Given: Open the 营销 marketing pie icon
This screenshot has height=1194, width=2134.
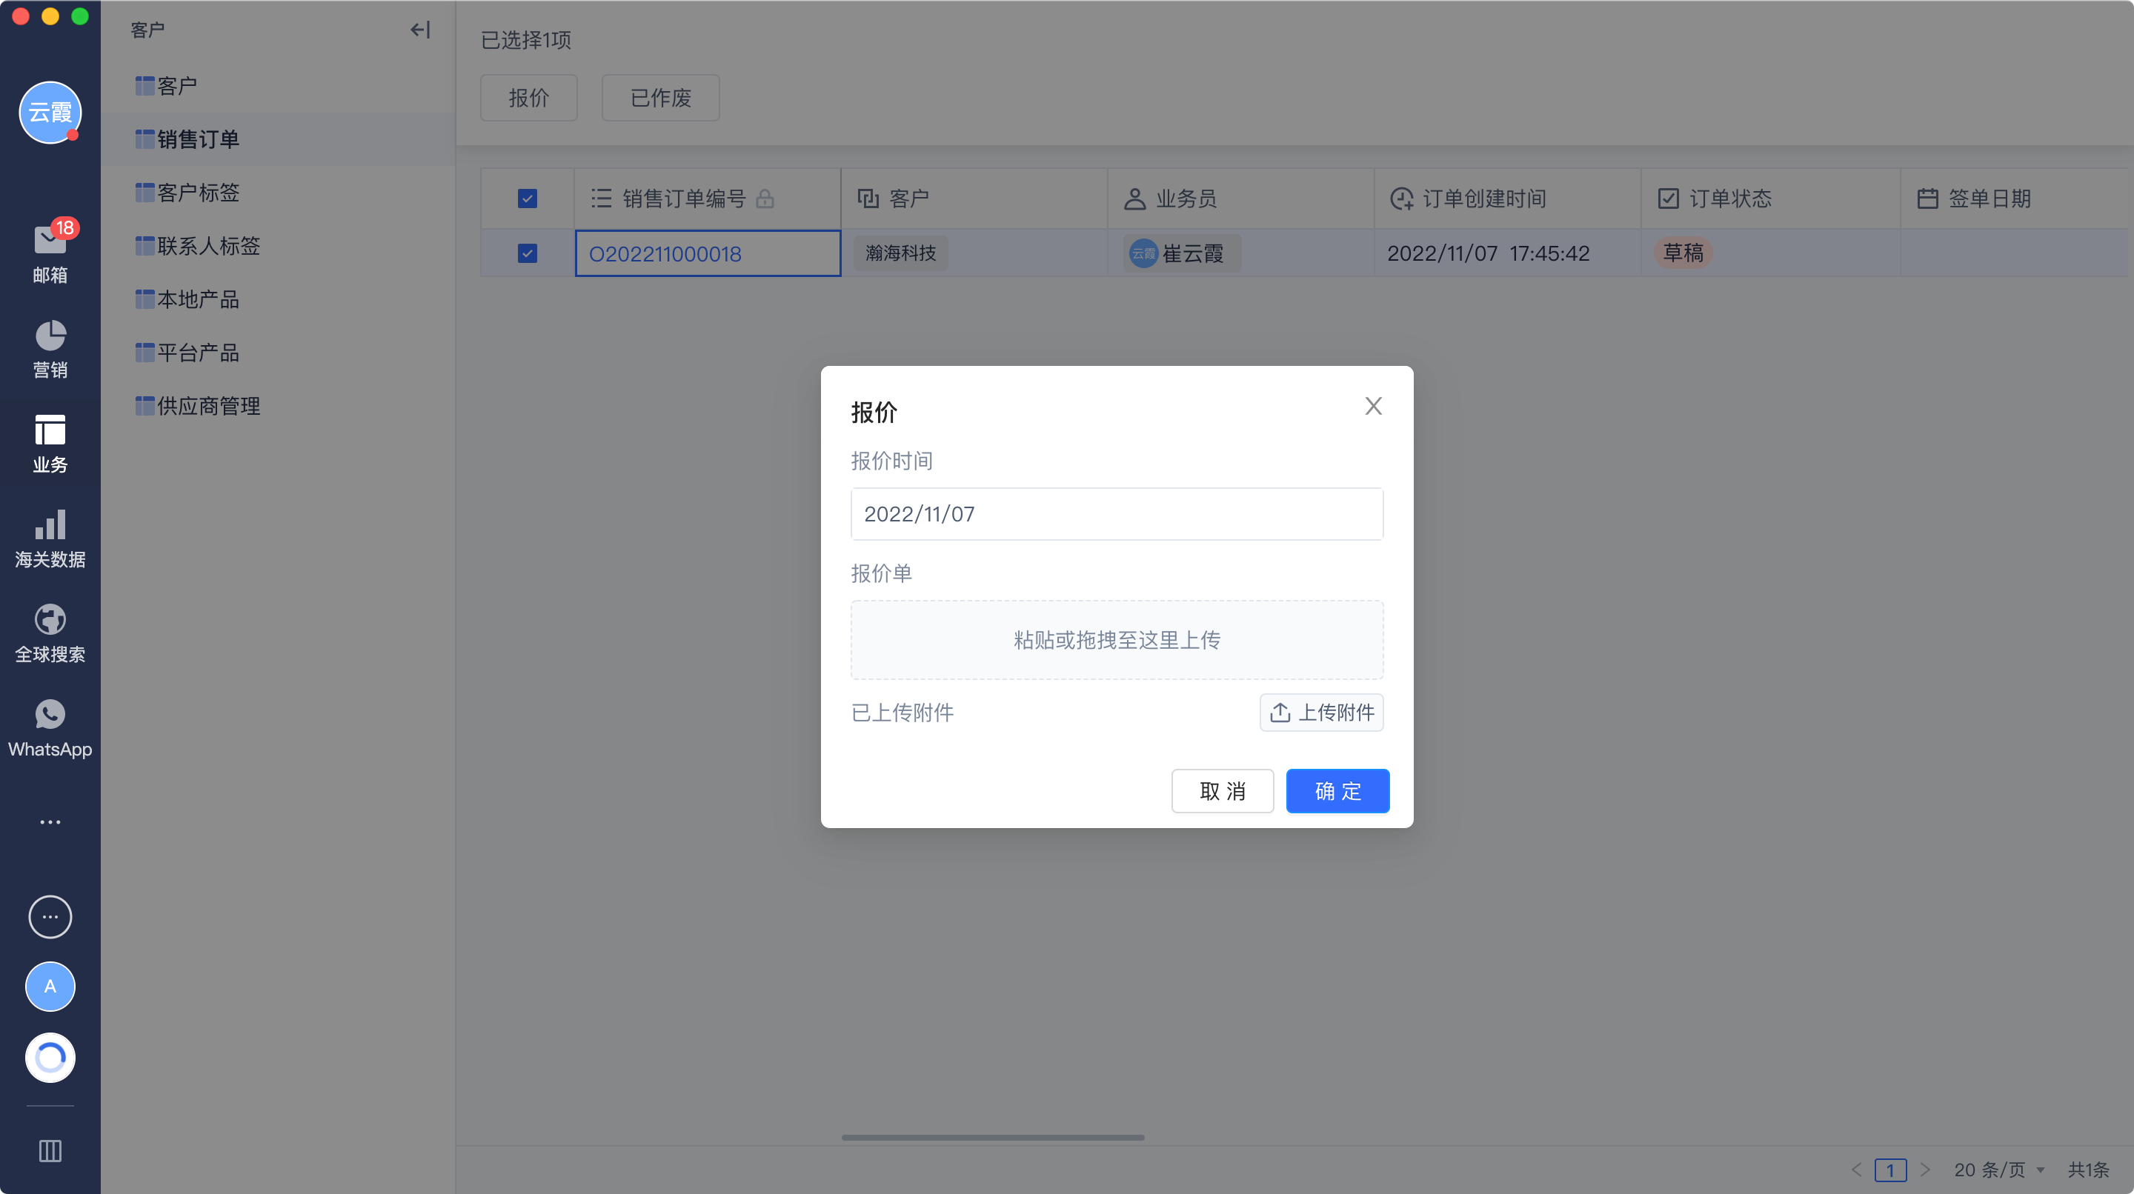Looking at the screenshot, I should pyautogui.click(x=50, y=336).
